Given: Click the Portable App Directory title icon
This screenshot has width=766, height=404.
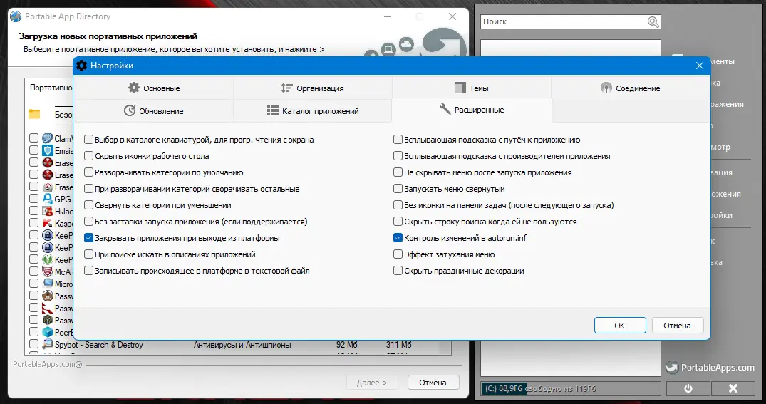Looking at the screenshot, I should (16, 16).
